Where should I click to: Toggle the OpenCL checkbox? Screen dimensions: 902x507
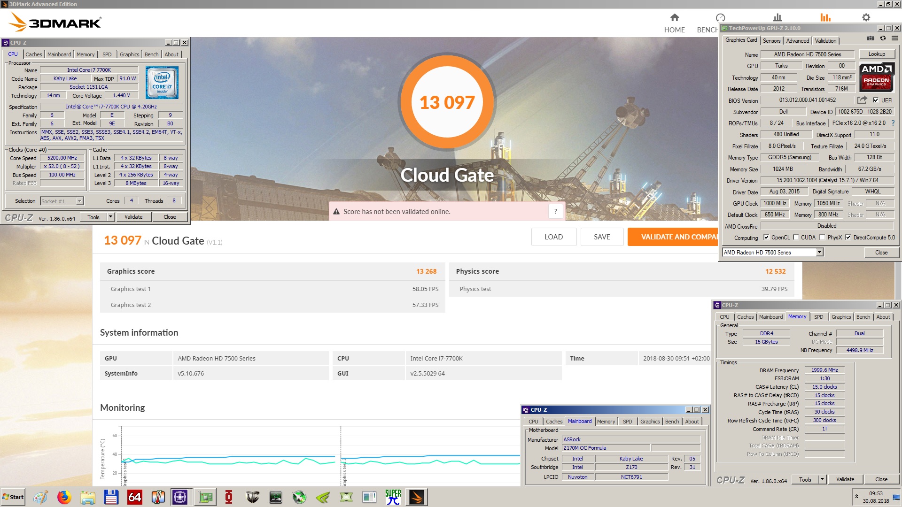[x=766, y=238]
